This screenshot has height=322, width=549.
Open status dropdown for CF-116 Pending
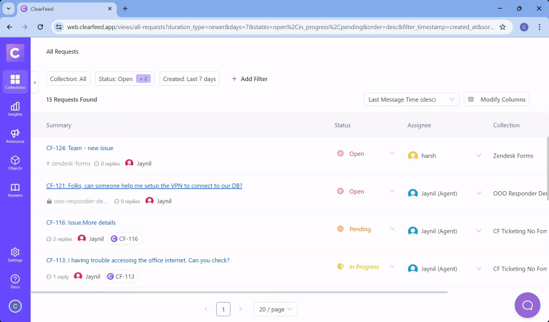392,229
